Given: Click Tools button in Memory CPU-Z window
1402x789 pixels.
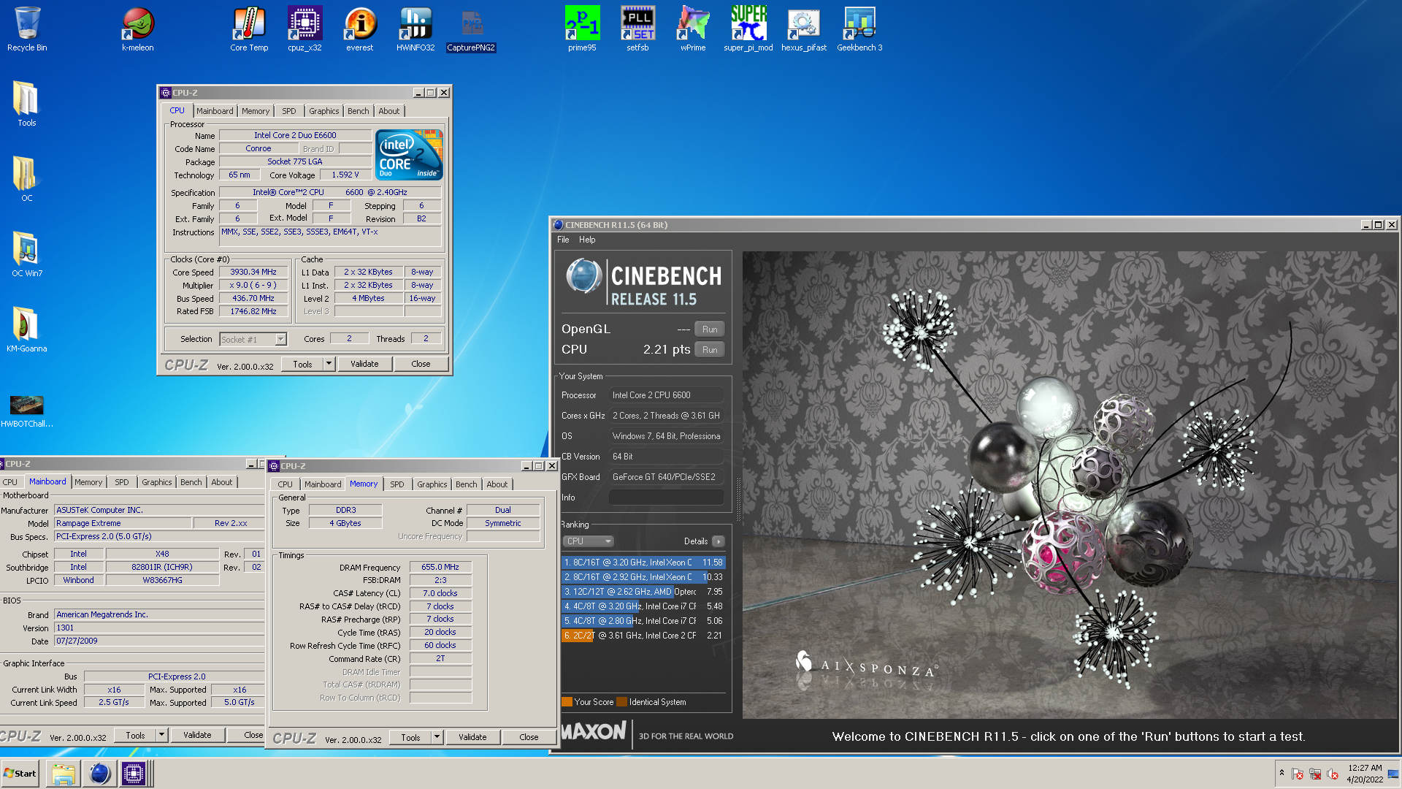Looking at the screenshot, I should pos(410,737).
